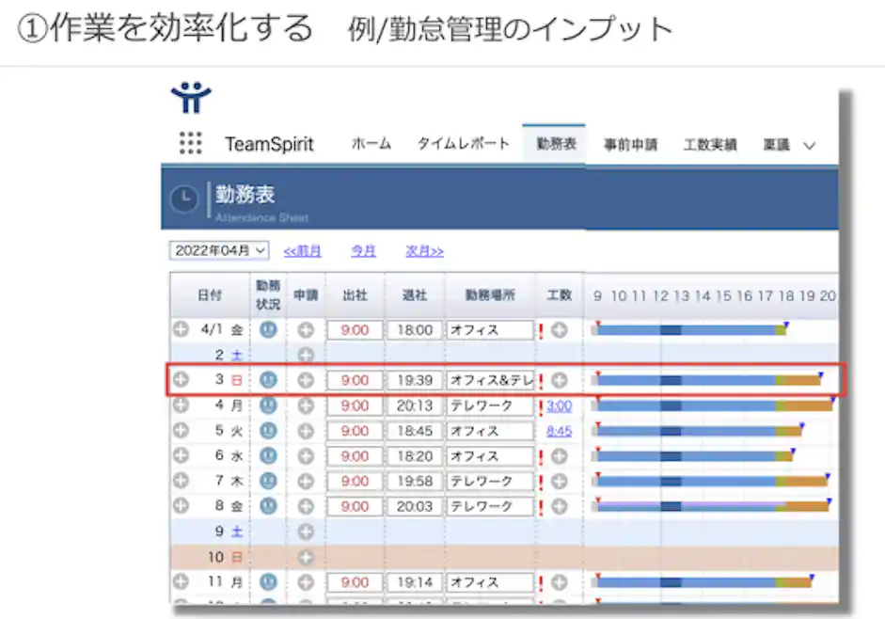Viewport: 885px width, 619px height.
Task: Click the 申請 plus icon on the 4/2 土 row
Action: click(307, 356)
